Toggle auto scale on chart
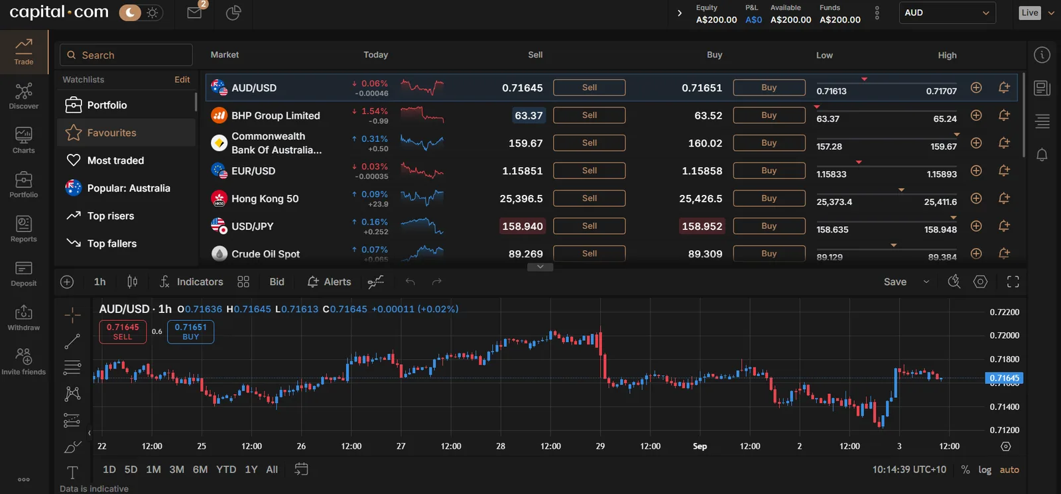Image resolution: width=1061 pixels, height=494 pixels. (1009, 469)
